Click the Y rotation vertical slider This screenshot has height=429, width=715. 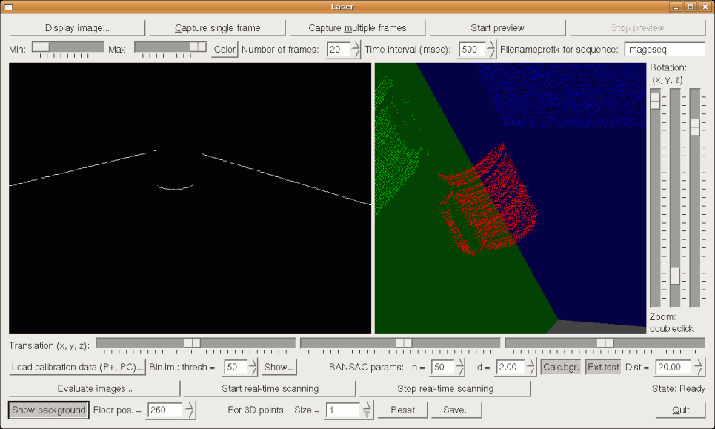point(675,198)
